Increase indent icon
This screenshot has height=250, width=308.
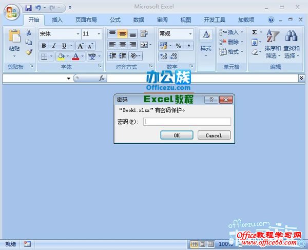[122, 56]
